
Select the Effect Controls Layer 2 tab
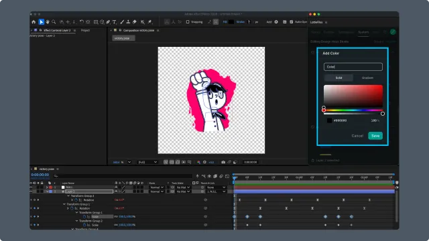(x=57, y=30)
